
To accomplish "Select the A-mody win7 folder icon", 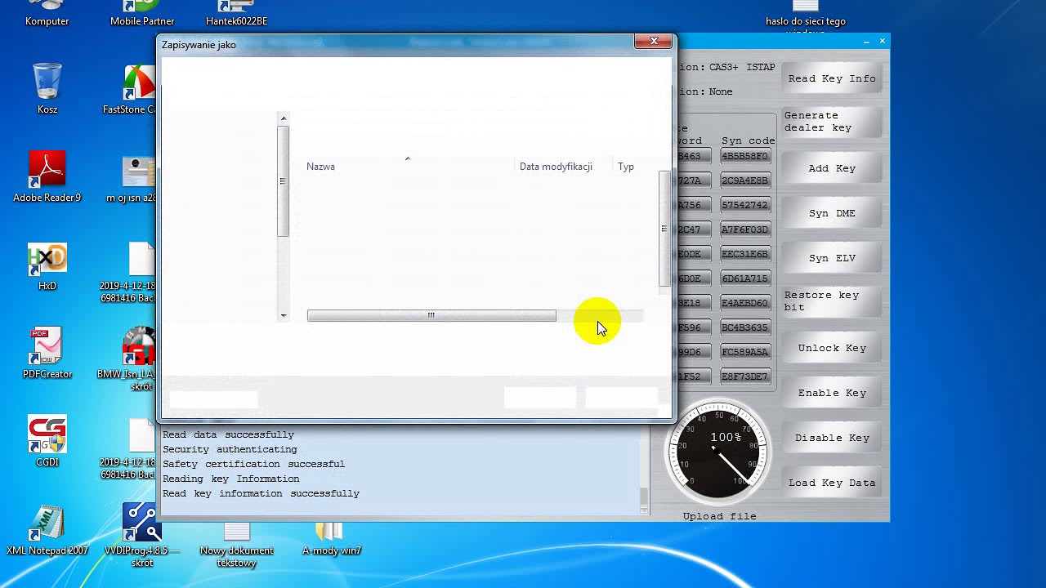I will pos(331,538).
